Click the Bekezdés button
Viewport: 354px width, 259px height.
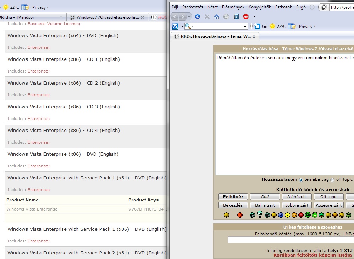pyautogui.click(x=233, y=205)
